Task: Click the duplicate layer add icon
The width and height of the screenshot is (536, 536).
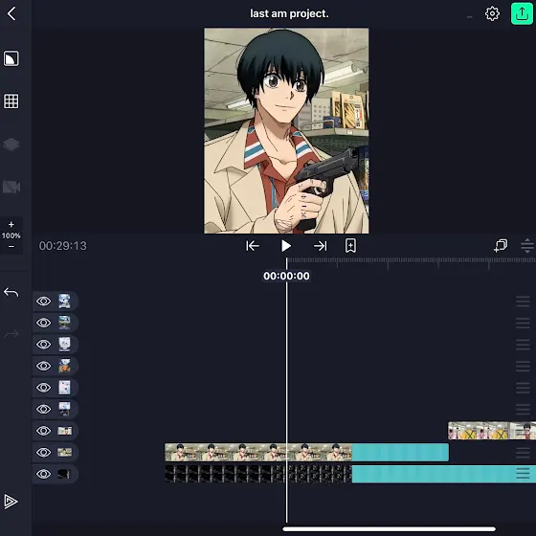Action: click(501, 245)
